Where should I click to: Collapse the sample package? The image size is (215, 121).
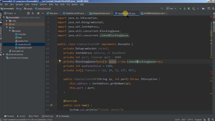coord(10,31)
